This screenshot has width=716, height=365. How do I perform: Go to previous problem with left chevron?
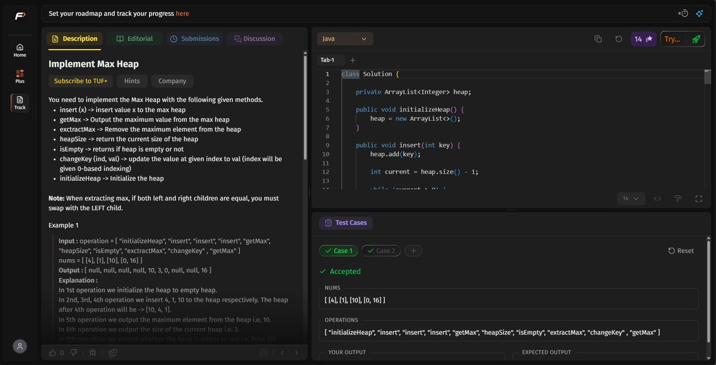282,352
